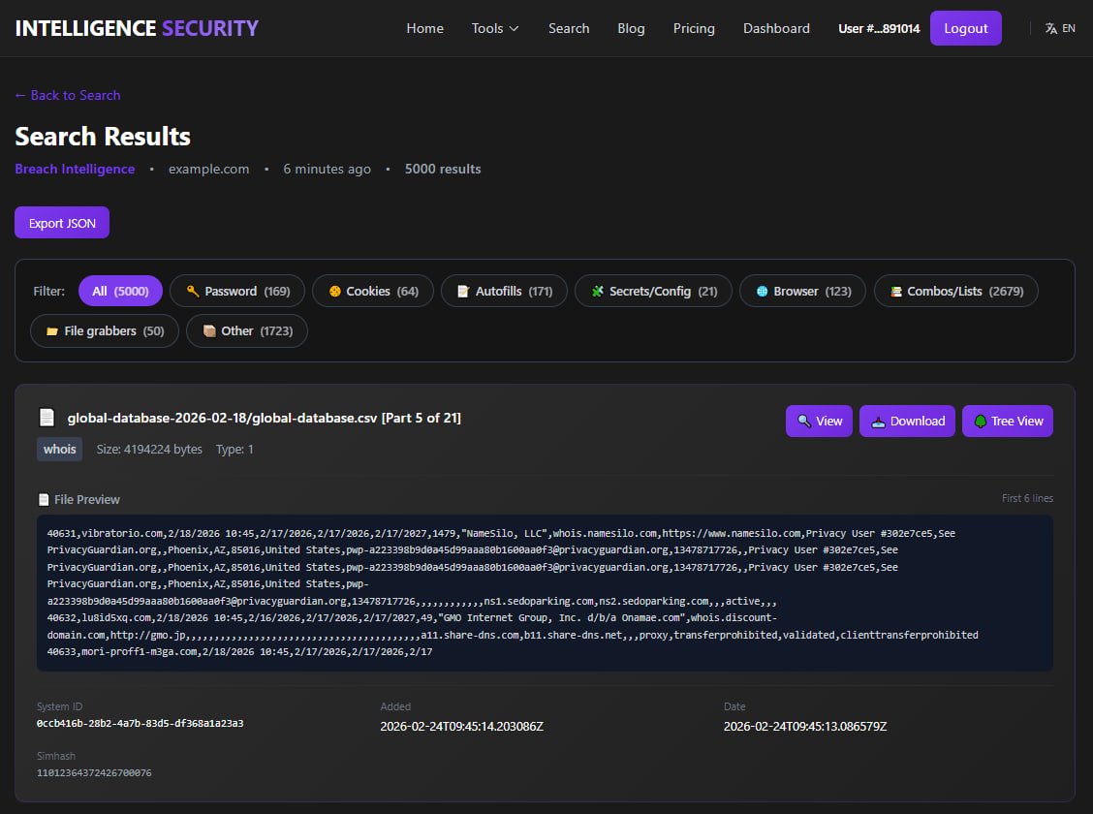Activate the Combos/Lists (2679) filter

[955, 291]
